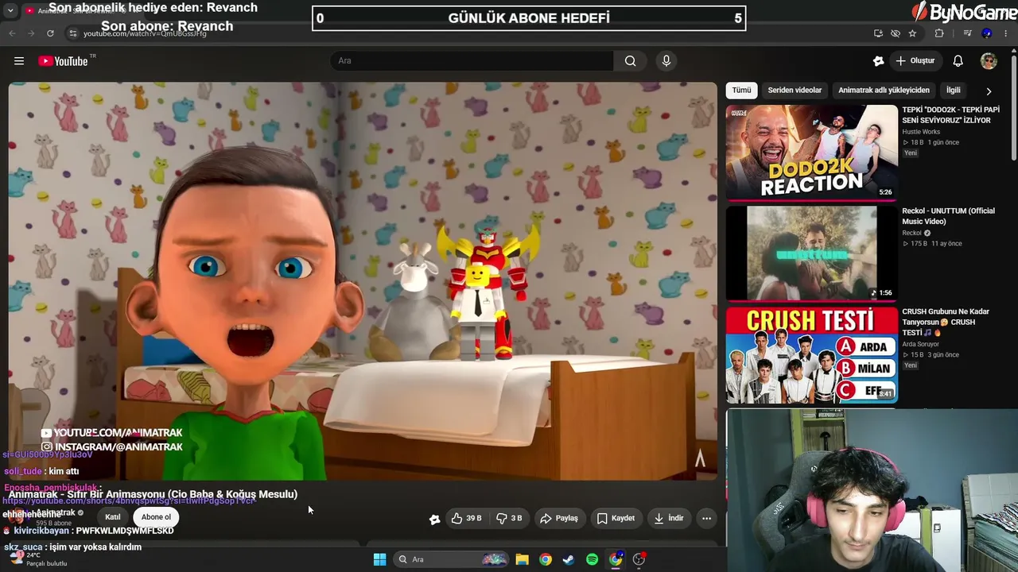This screenshot has height=572, width=1018.
Task: Download the video with İndir
Action: pos(669,518)
